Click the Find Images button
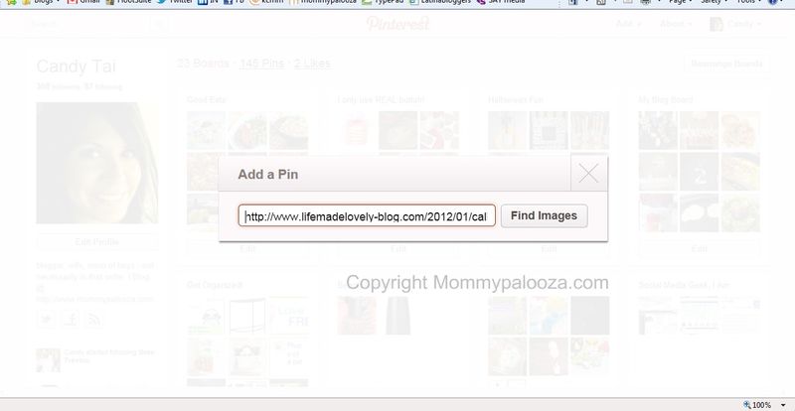This screenshot has width=795, height=411. point(544,215)
